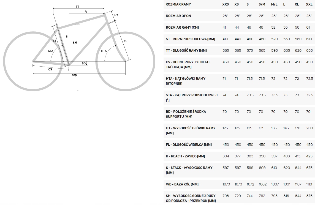Select the BD label in the diagram
Viewport: 315px width, 205px height.
coord(83,64)
